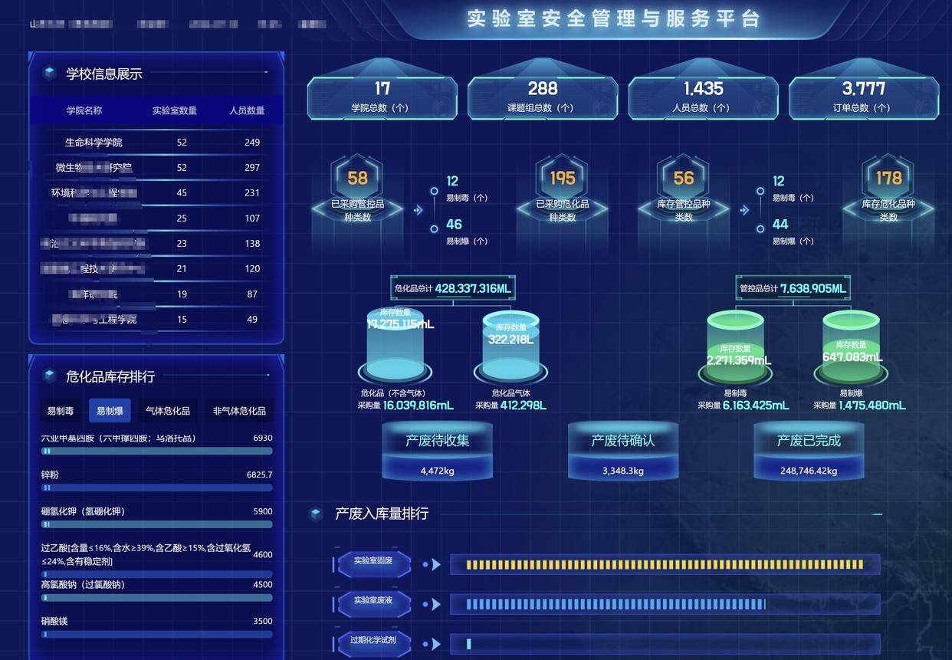Screen dimensions: 952x660
Task: Click the 人员数量 value 49
Action: tap(252, 320)
